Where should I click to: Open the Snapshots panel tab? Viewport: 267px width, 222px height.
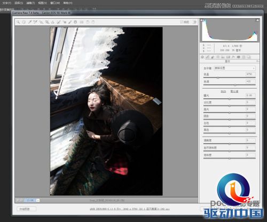click(x=249, y=57)
